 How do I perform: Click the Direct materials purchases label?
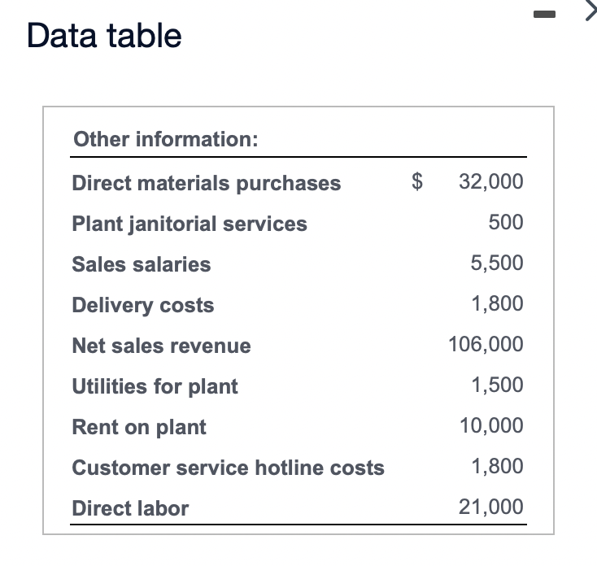207,183
